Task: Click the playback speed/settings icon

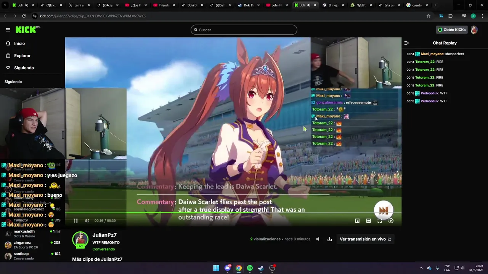Action: tap(391, 221)
